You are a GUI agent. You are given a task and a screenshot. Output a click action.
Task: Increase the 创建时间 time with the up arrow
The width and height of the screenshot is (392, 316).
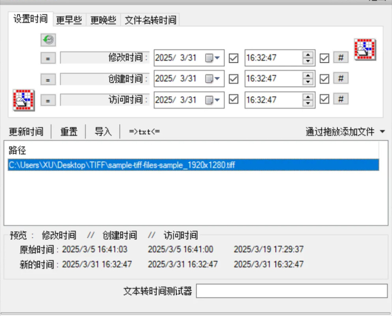tap(308, 76)
